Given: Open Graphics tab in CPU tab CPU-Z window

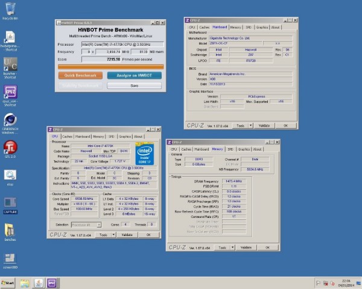Looking at the screenshot, I should tap(125, 137).
